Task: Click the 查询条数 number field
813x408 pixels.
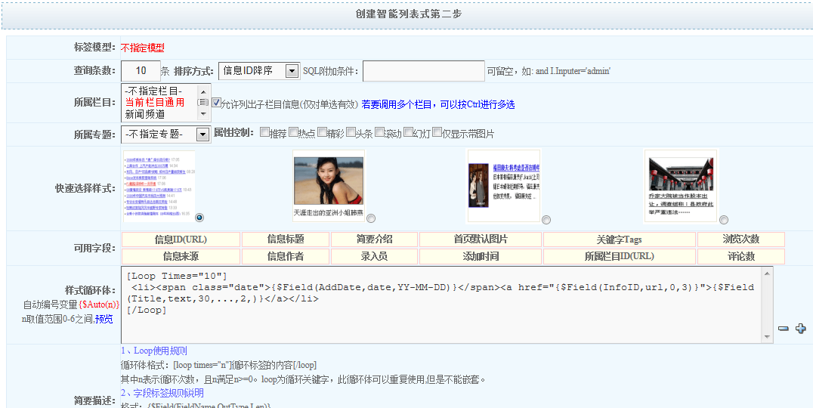Action: 141,71
